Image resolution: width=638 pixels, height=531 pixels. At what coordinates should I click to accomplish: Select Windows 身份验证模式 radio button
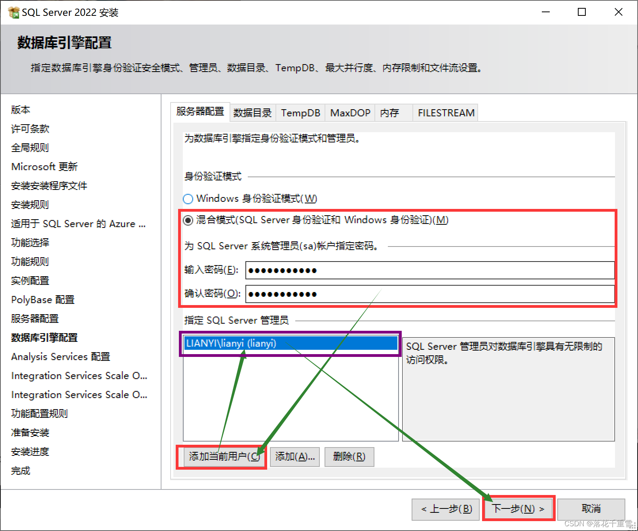(x=188, y=199)
